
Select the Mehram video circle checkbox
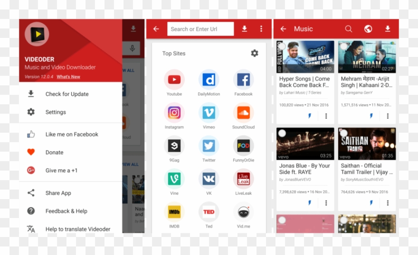point(343,46)
